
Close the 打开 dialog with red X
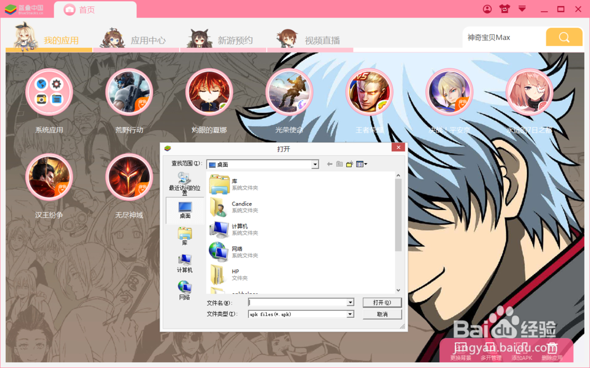point(398,147)
